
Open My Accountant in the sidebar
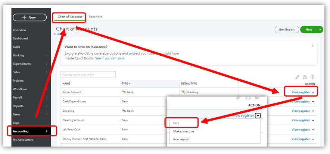(x=23, y=140)
